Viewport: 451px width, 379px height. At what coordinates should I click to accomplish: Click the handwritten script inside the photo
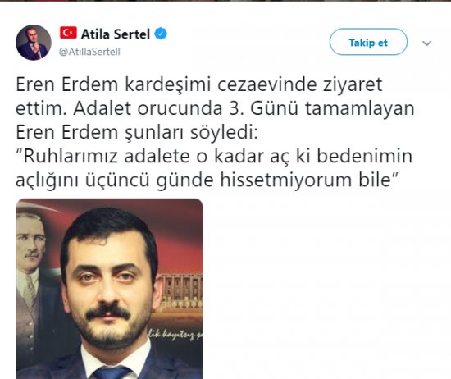click(x=175, y=335)
